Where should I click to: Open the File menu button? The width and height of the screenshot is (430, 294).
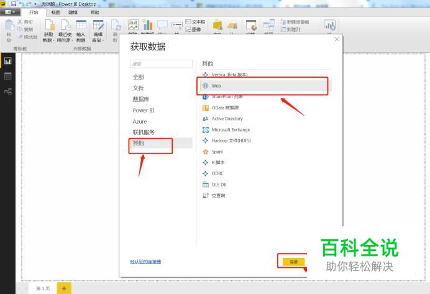tap(10, 12)
